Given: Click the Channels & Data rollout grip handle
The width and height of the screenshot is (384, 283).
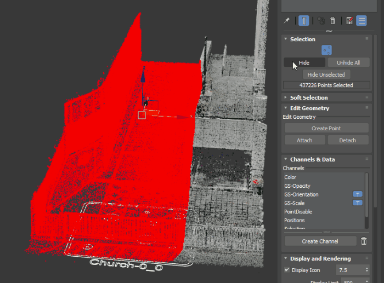Looking at the screenshot, I should [x=367, y=159].
